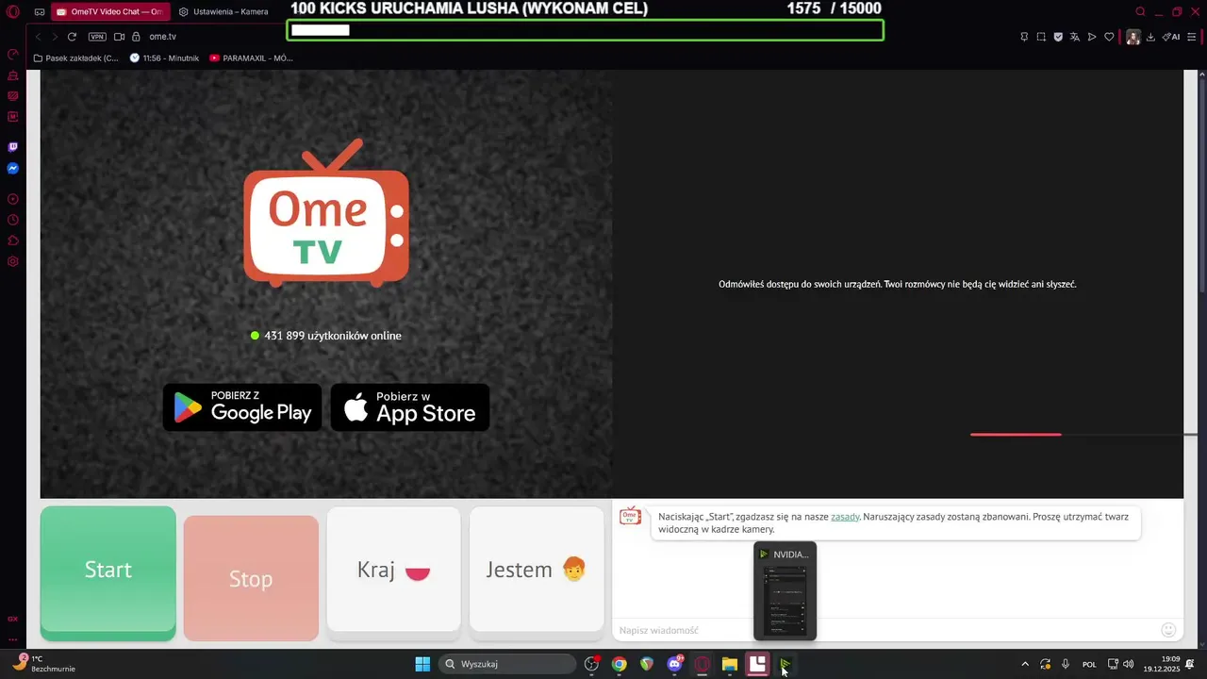
Task: Open sidebar Settings gear icon
Action: (x=13, y=261)
